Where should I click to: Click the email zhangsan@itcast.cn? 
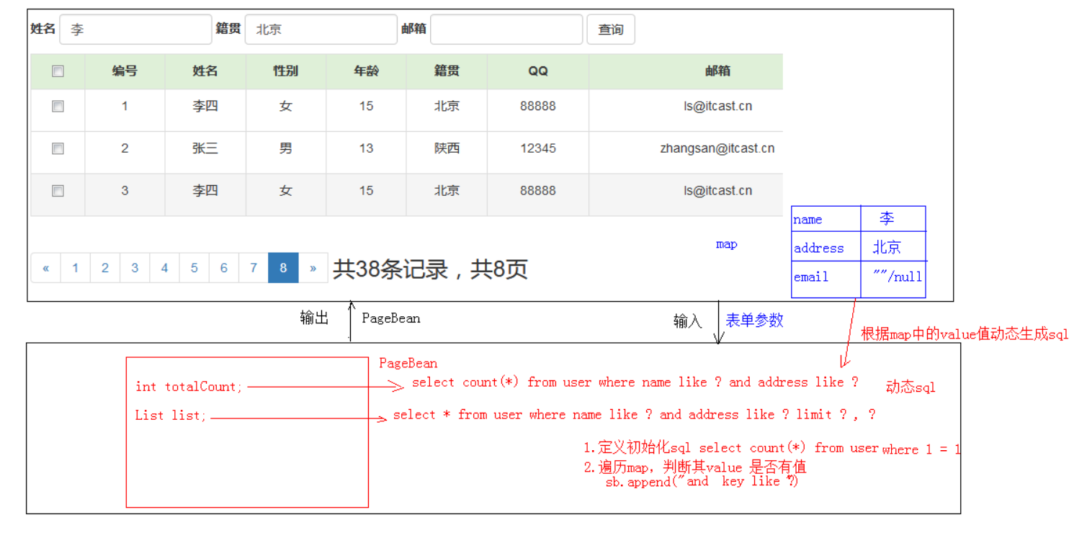(717, 148)
